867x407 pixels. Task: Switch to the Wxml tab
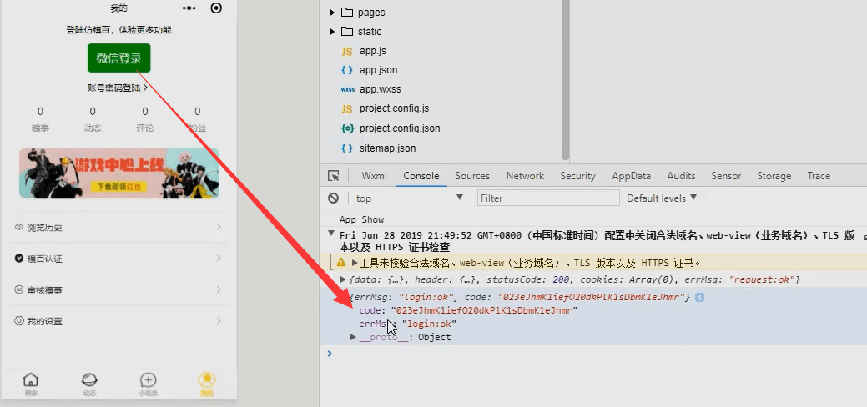(x=375, y=176)
